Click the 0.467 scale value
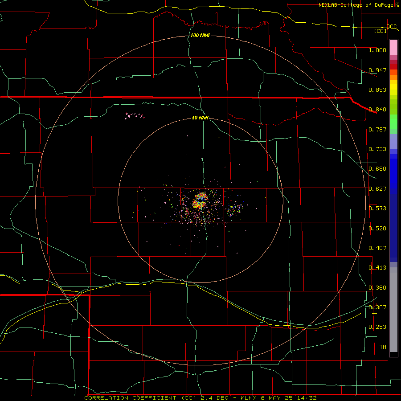This screenshot has width=401, height=401. point(377,248)
